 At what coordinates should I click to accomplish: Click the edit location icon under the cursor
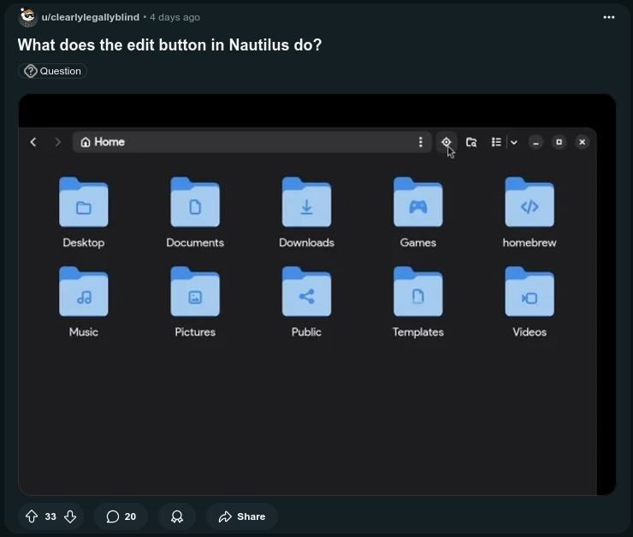pos(446,142)
